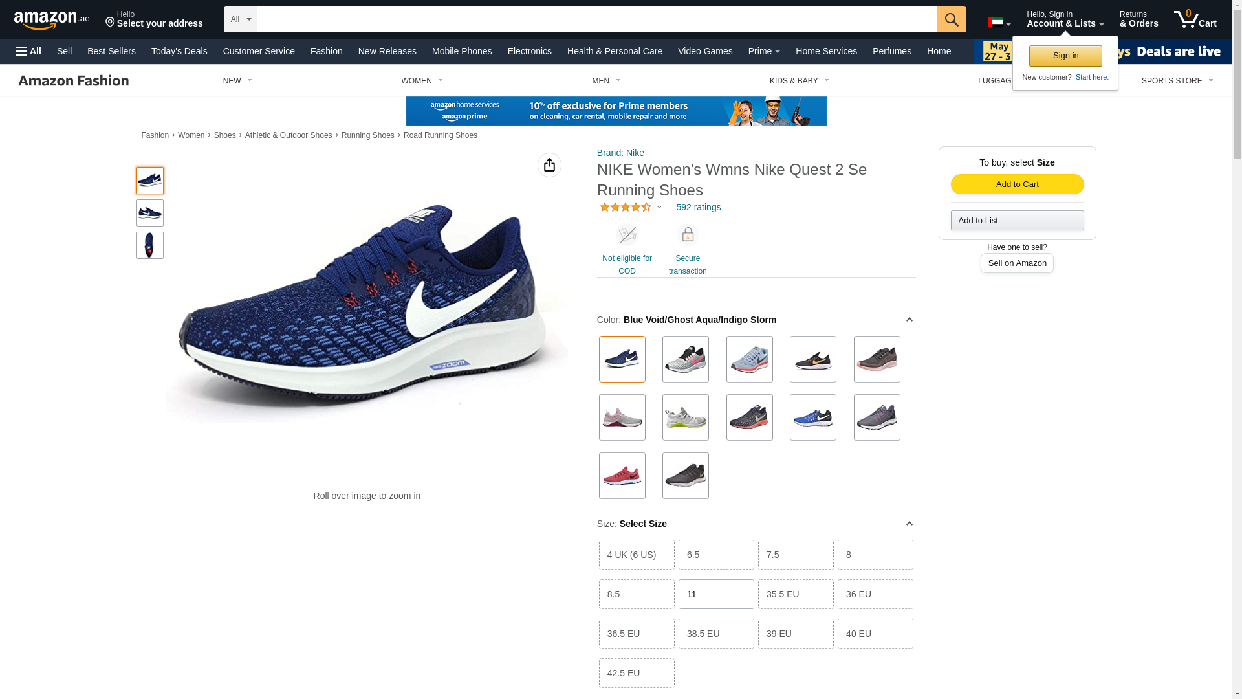Open the WOMEN fashion menu

pyautogui.click(x=422, y=81)
